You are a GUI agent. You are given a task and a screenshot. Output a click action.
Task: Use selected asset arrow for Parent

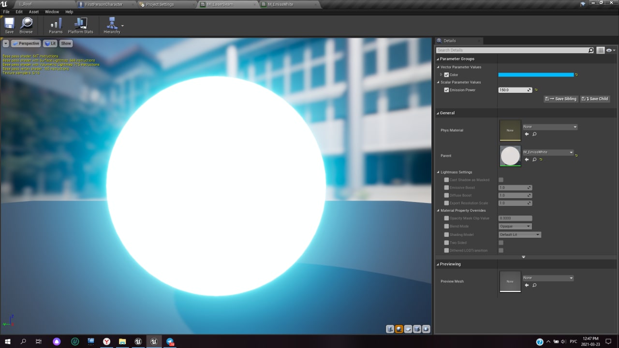click(x=527, y=159)
